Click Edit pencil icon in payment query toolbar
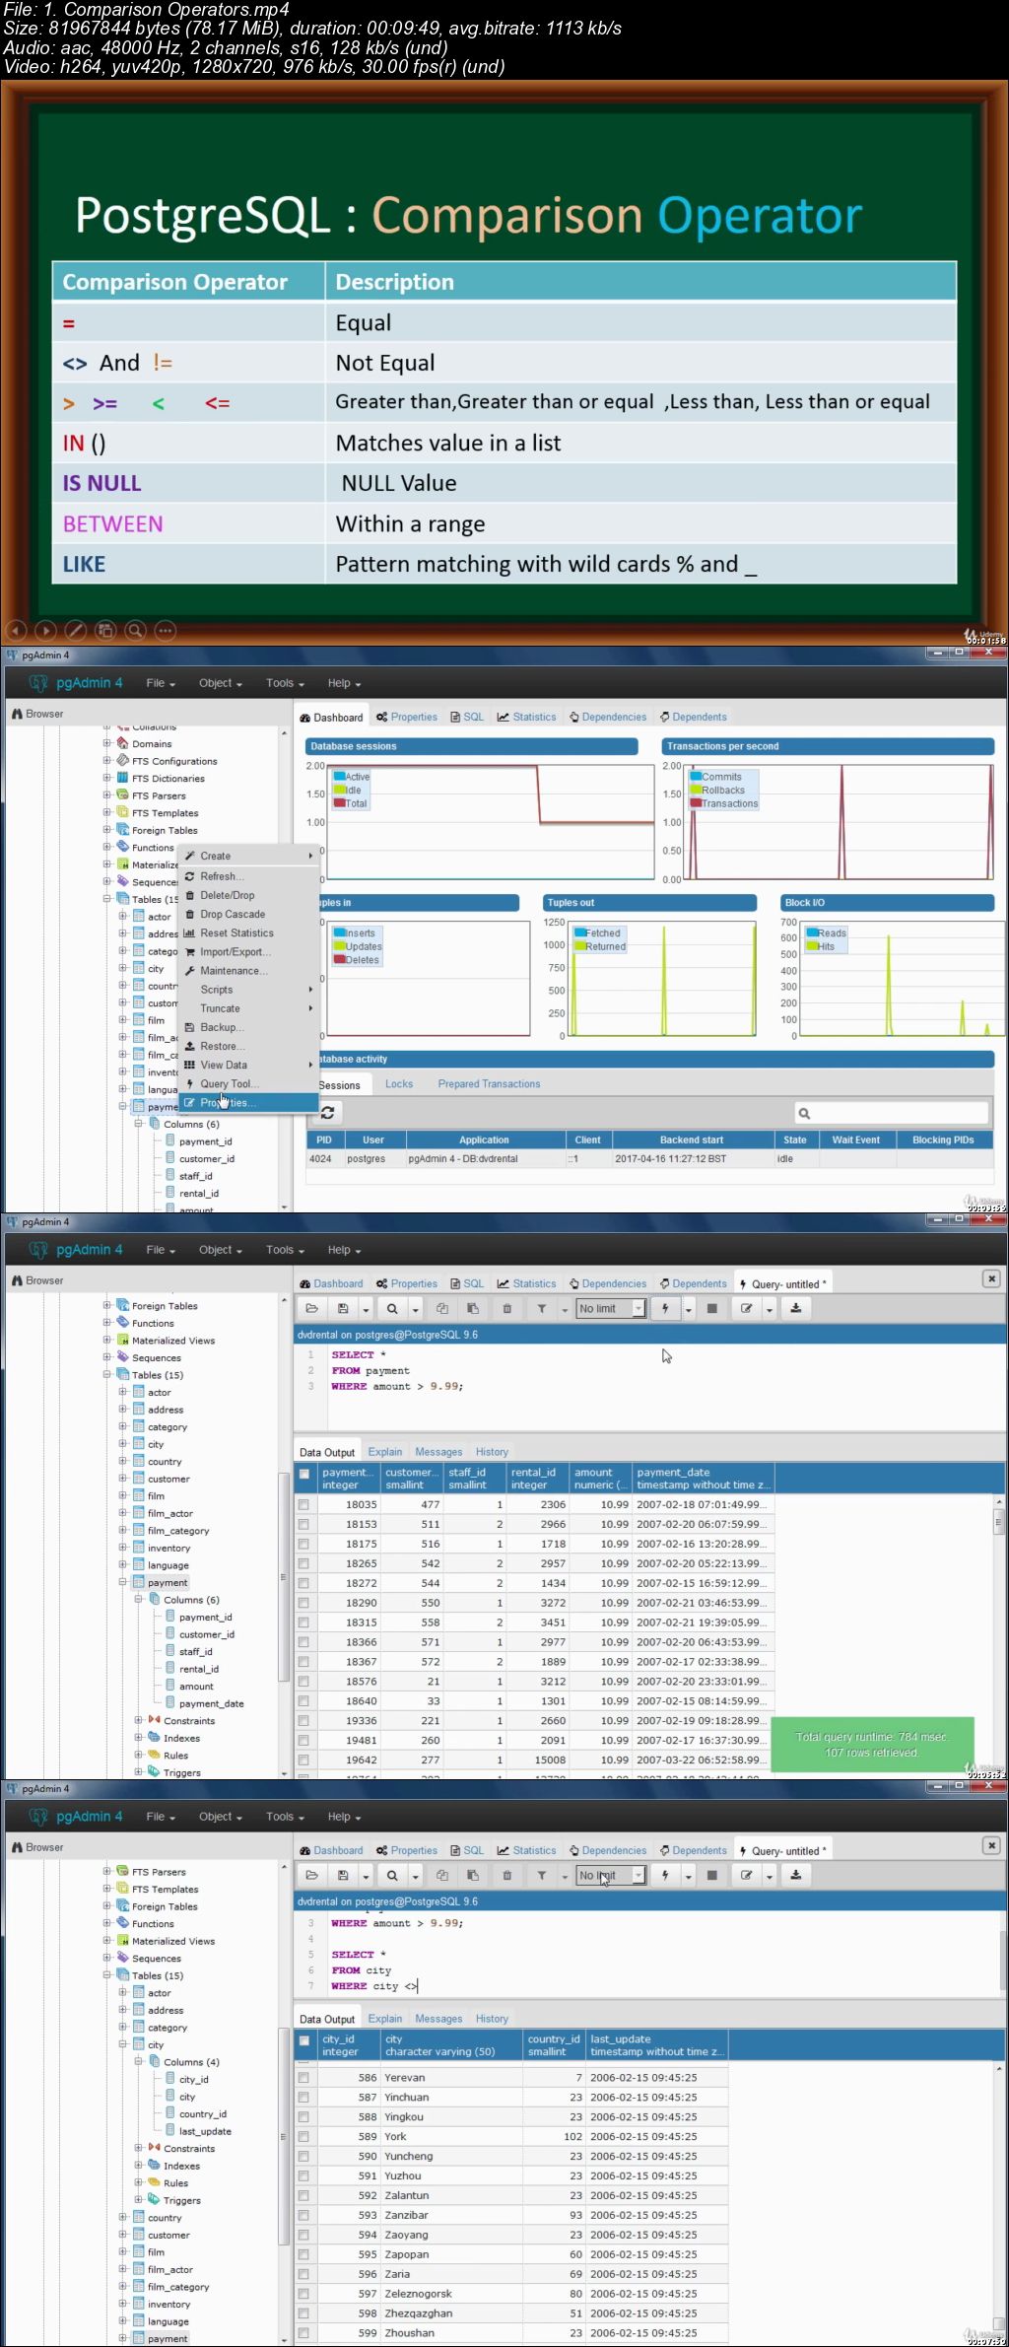Image resolution: width=1009 pixels, height=2347 pixels. (747, 1308)
